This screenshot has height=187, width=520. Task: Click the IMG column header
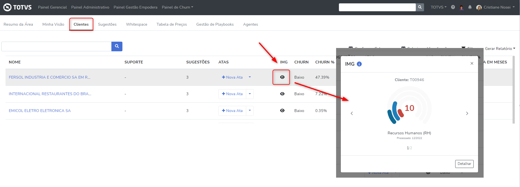tap(284, 62)
